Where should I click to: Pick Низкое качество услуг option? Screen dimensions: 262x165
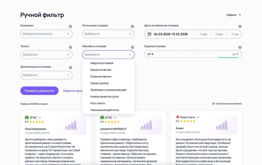pos(105,96)
